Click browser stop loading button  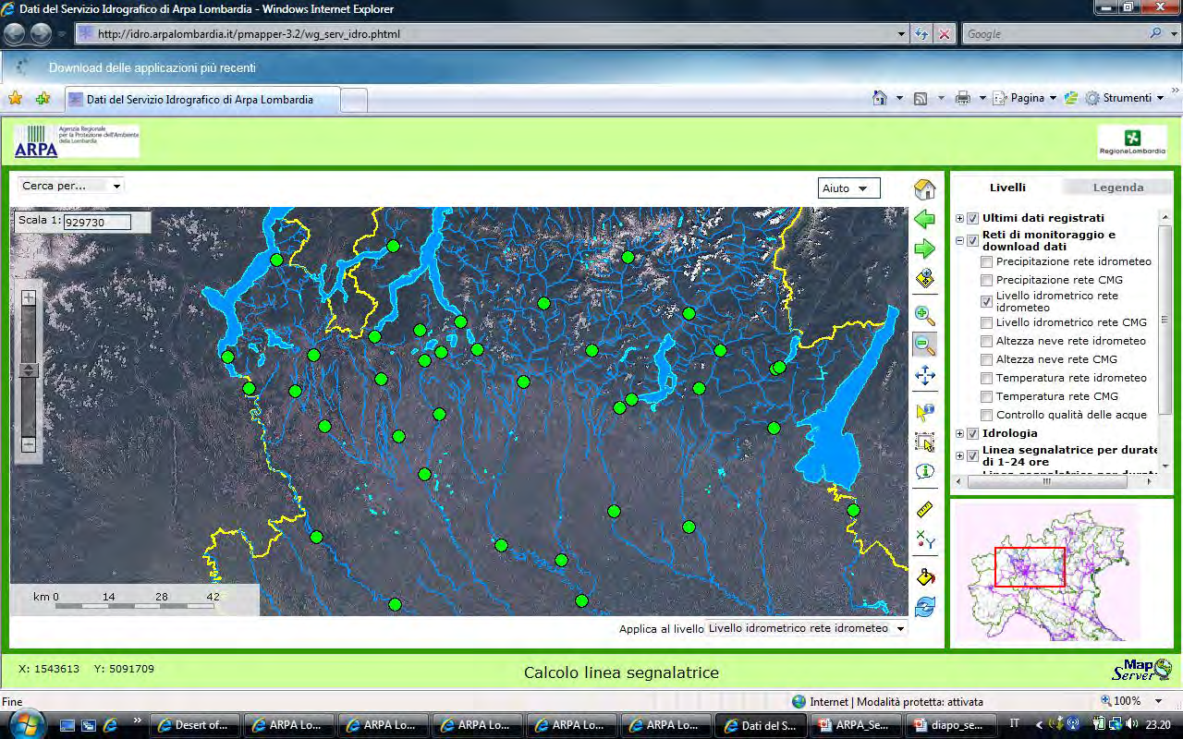click(x=945, y=34)
